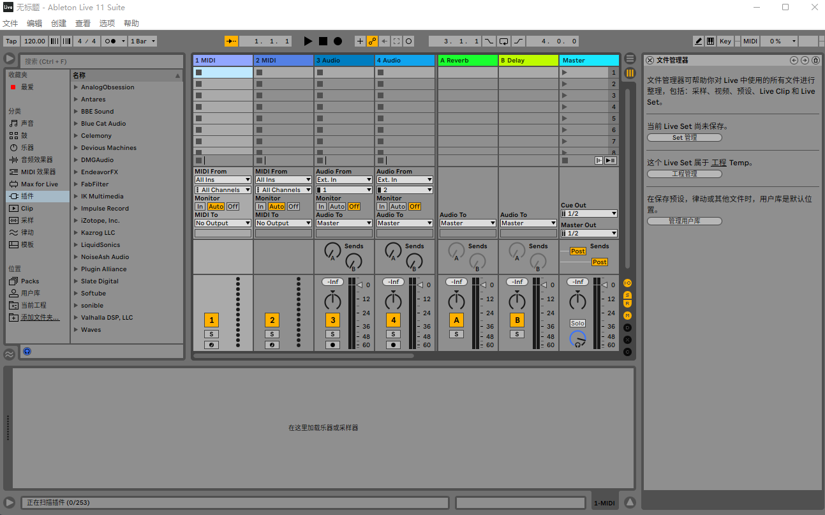Click the blue Cue volume knob

[x=577, y=339]
